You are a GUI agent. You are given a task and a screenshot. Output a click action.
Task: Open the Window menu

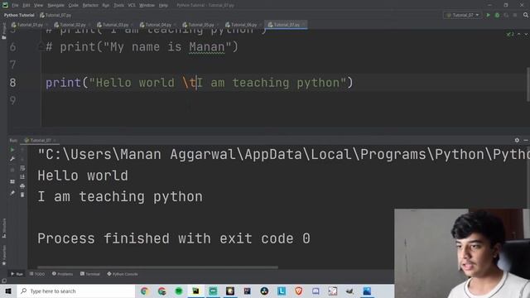click(x=147, y=6)
